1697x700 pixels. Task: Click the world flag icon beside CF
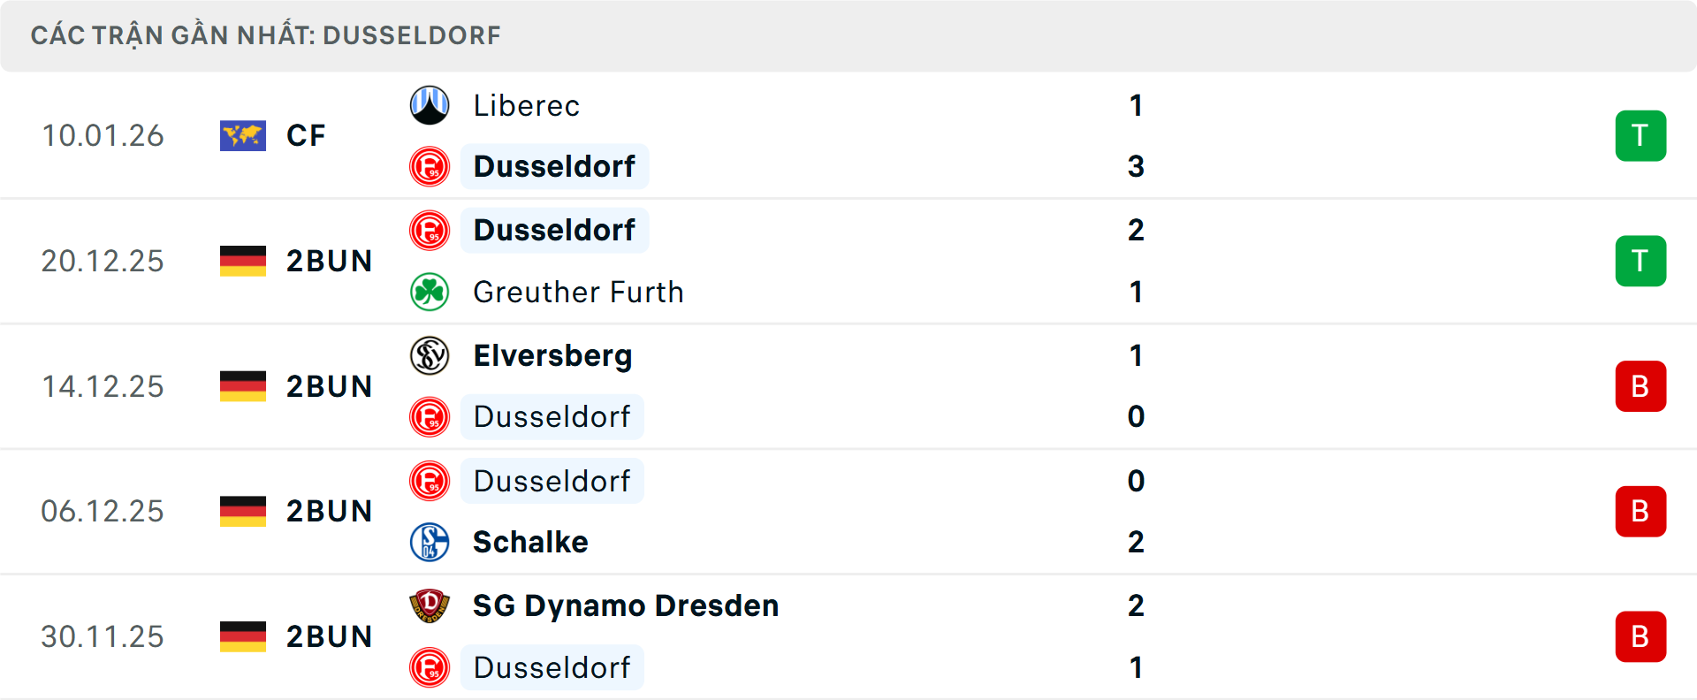click(243, 135)
